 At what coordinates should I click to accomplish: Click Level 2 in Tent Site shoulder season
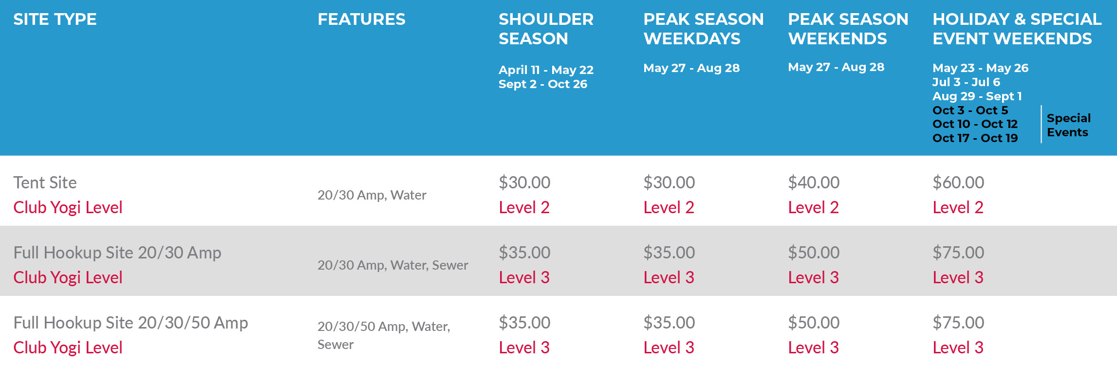point(524,207)
